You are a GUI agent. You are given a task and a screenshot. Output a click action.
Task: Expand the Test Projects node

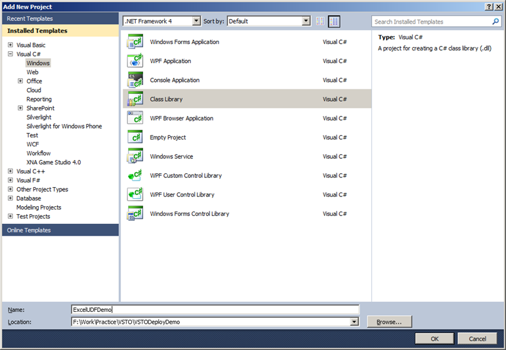(11, 216)
